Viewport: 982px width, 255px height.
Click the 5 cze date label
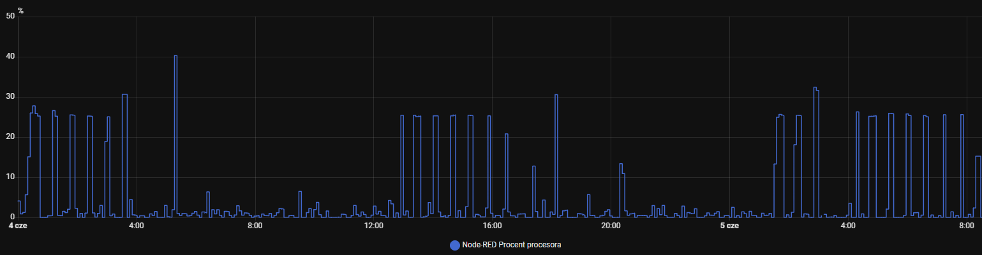point(729,226)
